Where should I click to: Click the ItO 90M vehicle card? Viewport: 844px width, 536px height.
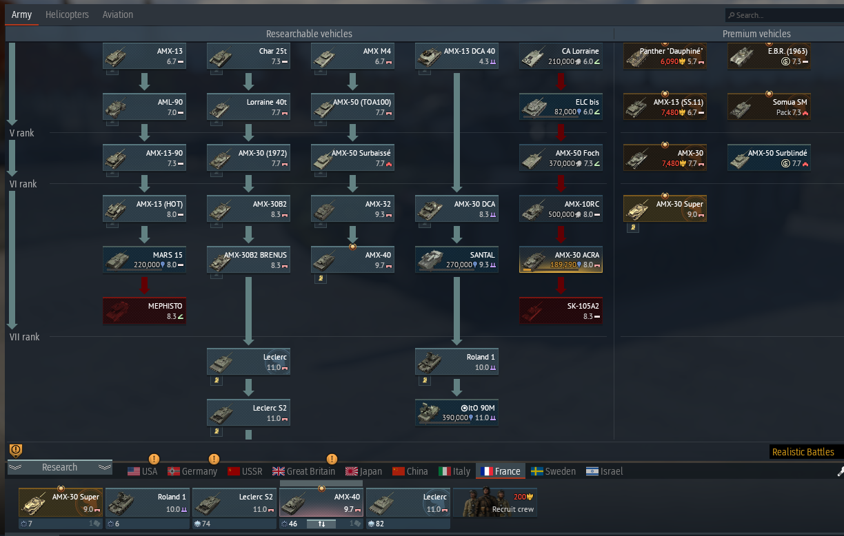tap(456, 413)
